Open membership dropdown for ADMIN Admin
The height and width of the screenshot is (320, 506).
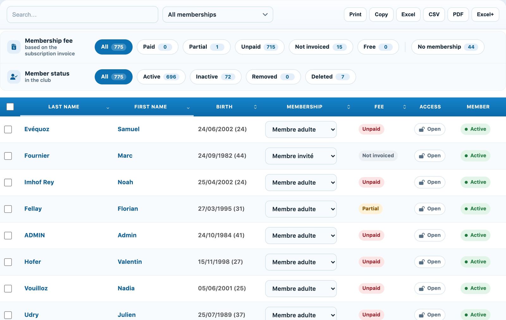301,236
